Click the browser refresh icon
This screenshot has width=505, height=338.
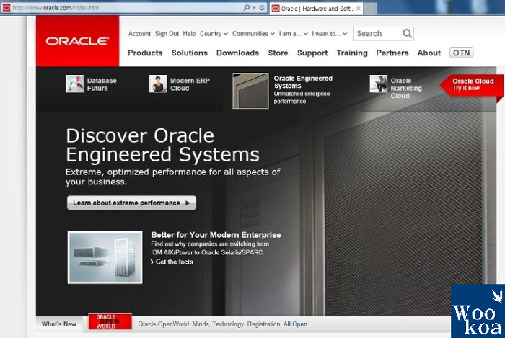click(262, 7)
